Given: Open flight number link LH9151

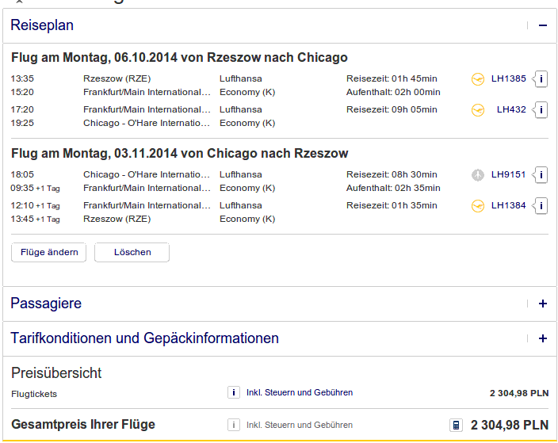Looking at the screenshot, I should pos(509,174).
